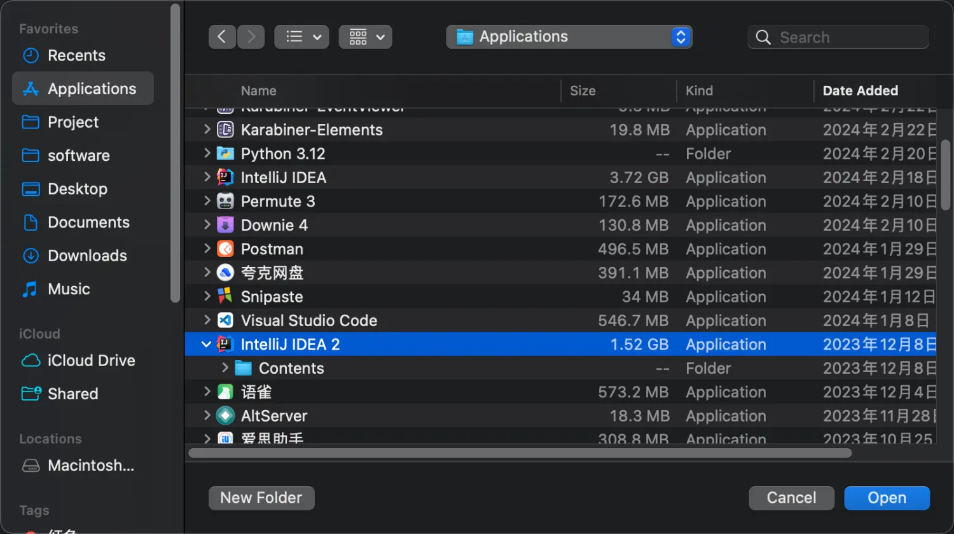
Task: Expand the Permute 3 row
Action: pyautogui.click(x=207, y=201)
